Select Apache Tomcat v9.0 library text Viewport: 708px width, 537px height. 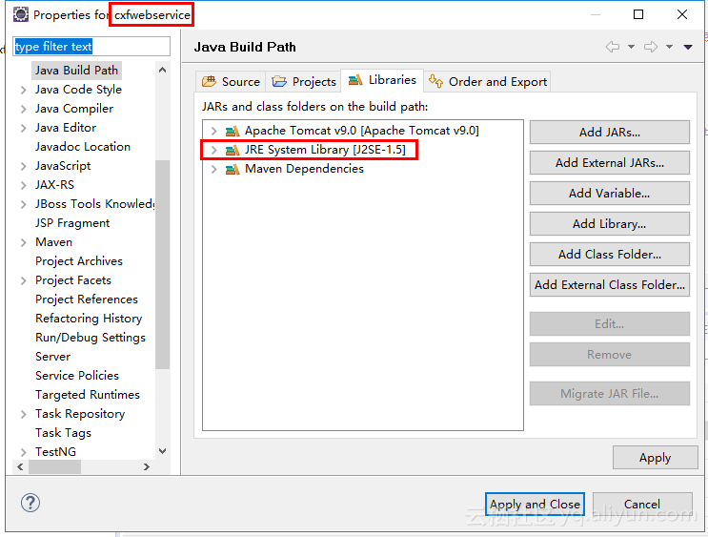[x=362, y=131]
